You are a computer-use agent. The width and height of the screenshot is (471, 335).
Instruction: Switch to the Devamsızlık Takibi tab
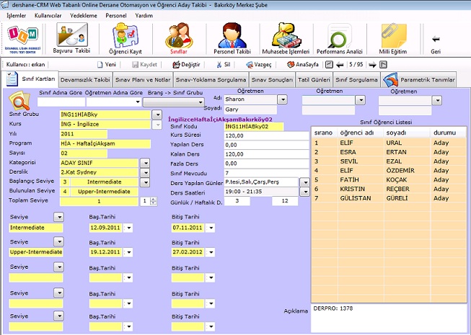(x=85, y=80)
